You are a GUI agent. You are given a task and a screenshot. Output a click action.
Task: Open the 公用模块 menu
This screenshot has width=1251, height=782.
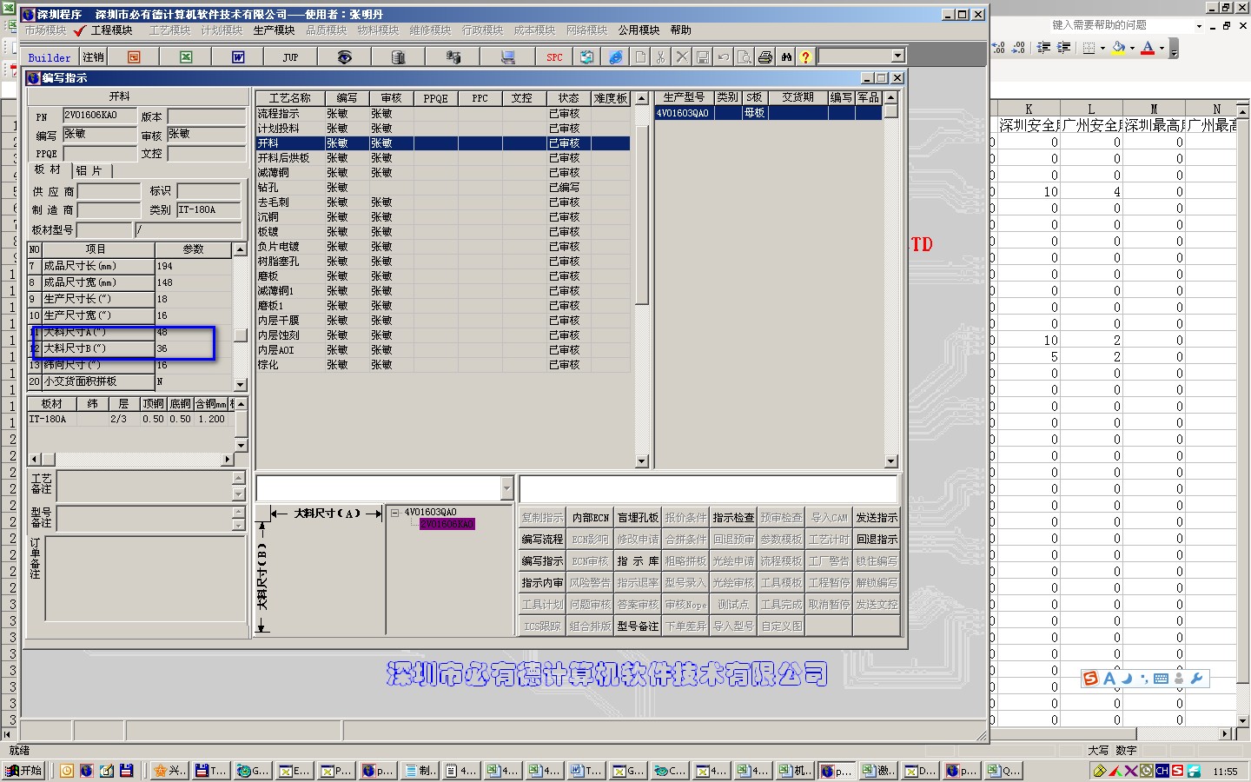pyautogui.click(x=639, y=30)
